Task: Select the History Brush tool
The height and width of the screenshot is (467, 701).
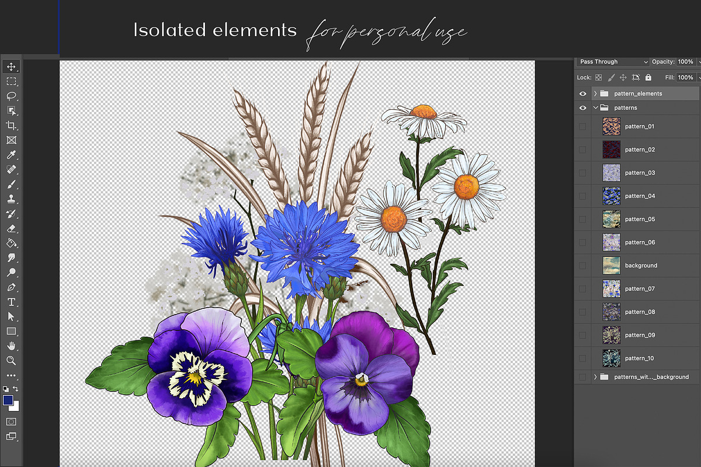Action: (x=11, y=214)
